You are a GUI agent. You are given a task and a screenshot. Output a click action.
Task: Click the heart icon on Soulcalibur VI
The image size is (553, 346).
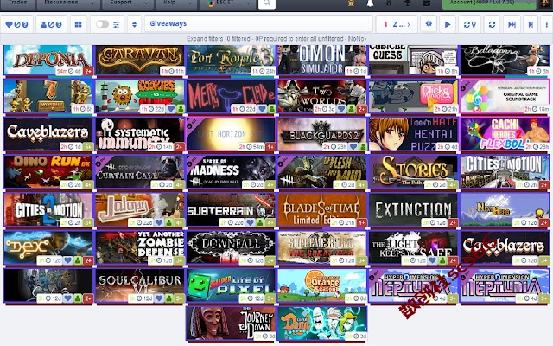click(159, 298)
